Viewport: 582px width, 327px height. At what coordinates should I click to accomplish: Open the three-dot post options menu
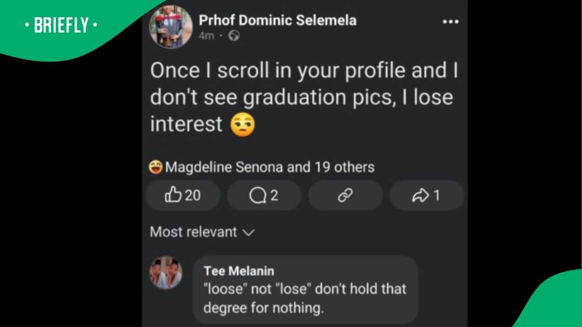[451, 21]
